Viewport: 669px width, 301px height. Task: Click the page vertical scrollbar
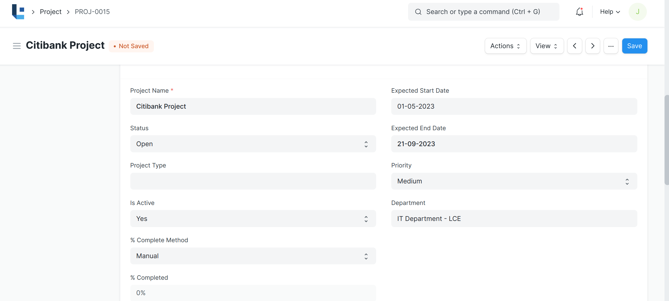[x=666, y=140]
